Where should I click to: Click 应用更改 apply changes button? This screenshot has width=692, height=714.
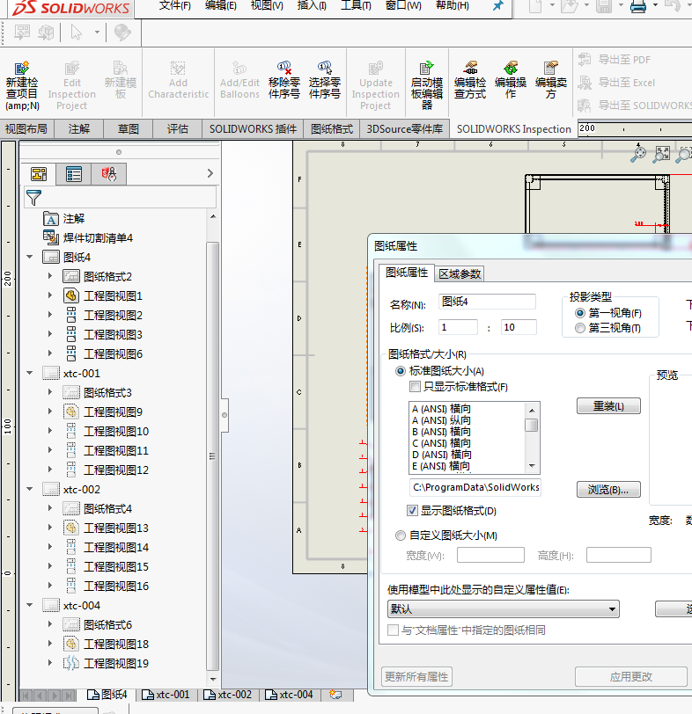[x=631, y=677]
